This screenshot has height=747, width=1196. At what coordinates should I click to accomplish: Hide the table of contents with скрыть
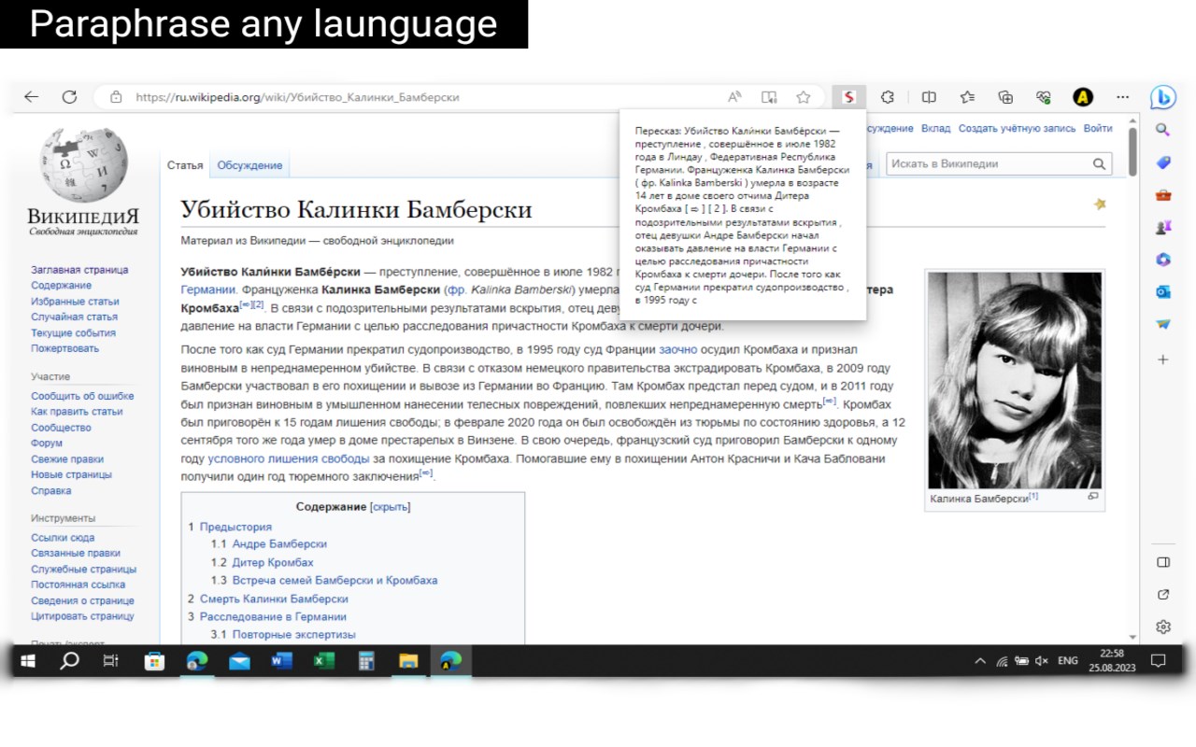390,507
